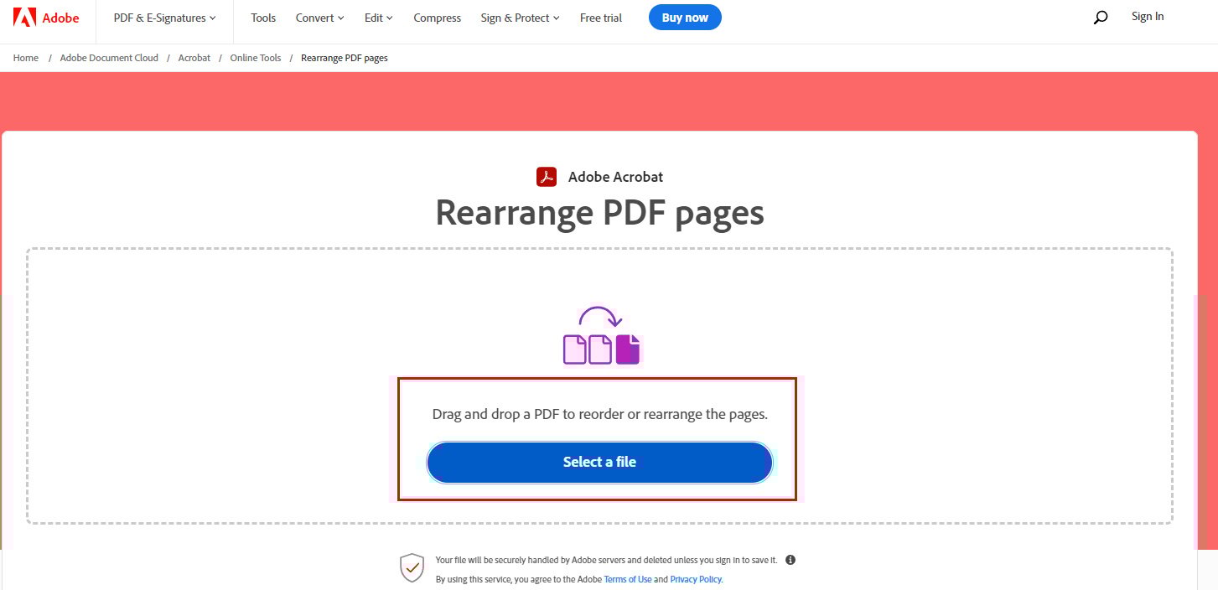This screenshot has width=1218, height=590.
Task: Click the Adobe logo icon
Action: click(x=24, y=17)
